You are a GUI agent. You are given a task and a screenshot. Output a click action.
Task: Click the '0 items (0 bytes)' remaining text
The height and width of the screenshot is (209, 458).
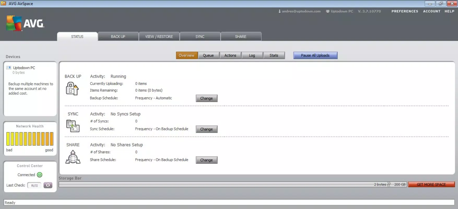(x=149, y=90)
